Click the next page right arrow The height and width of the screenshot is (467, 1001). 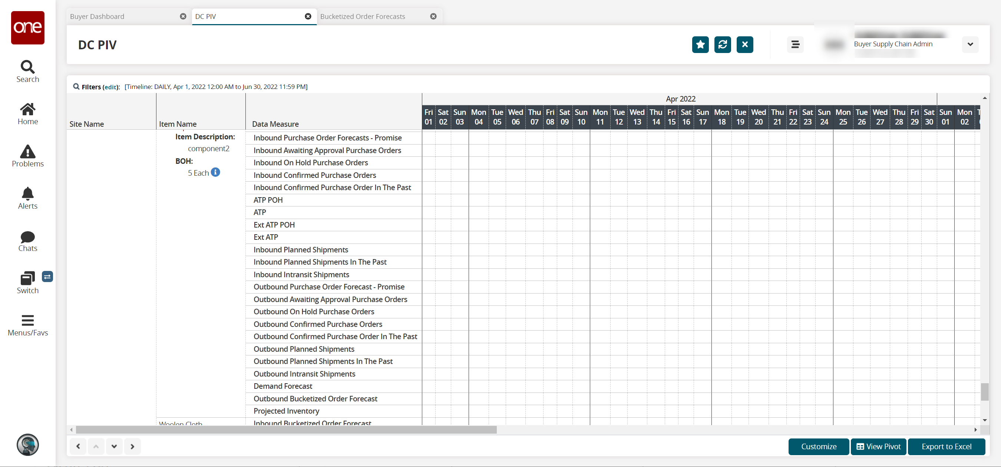pyautogui.click(x=132, y=446)
